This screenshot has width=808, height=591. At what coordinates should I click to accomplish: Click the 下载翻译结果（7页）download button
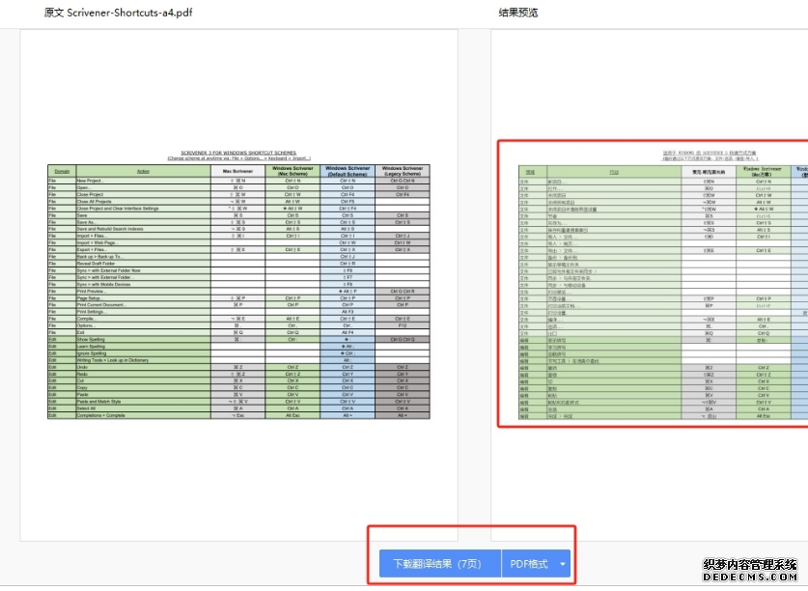pyautogui.click(x=440, y=564)
